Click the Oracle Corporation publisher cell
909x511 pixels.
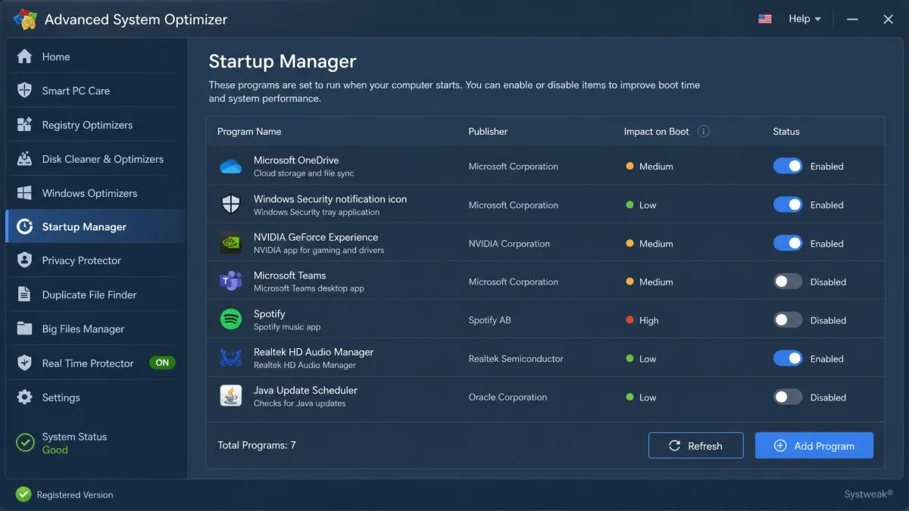(508, 397)
